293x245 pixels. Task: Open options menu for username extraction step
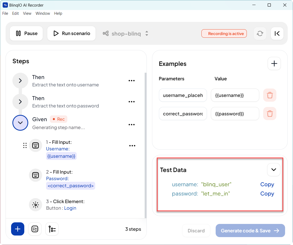[131, 81]
